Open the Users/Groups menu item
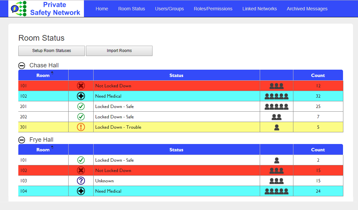Screen dimensions: 358x210 pos(169,9)
